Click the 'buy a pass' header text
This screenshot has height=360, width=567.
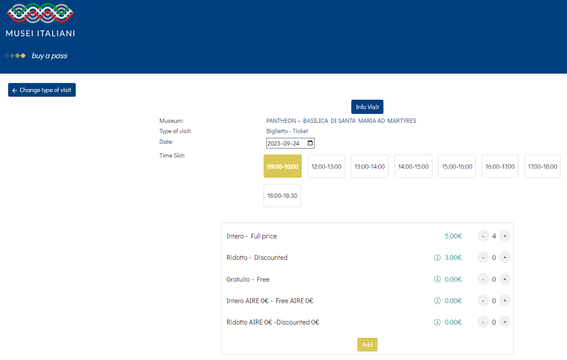tap(50, 56)
